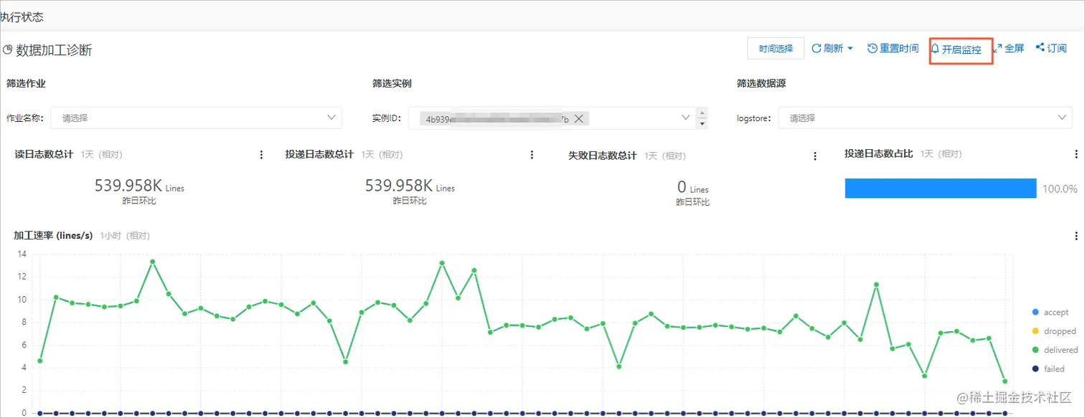
Task: Toggle the failed legend series
Action: pyautogui.click(x=1048, y=369)
